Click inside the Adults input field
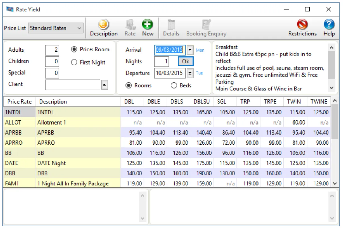 (52, 49)
